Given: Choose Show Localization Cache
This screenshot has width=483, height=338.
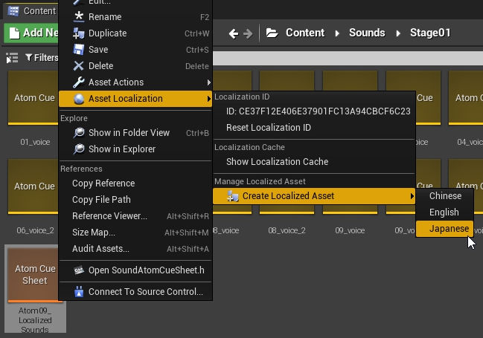Looking at the screenshot, I should coord(277,162).
